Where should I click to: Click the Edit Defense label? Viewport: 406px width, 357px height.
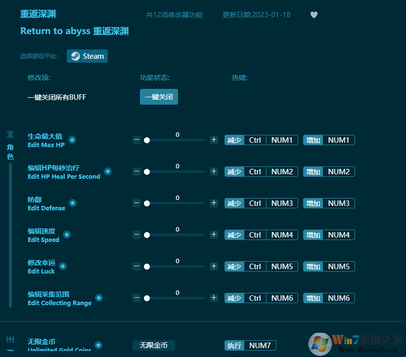(46, 208)
